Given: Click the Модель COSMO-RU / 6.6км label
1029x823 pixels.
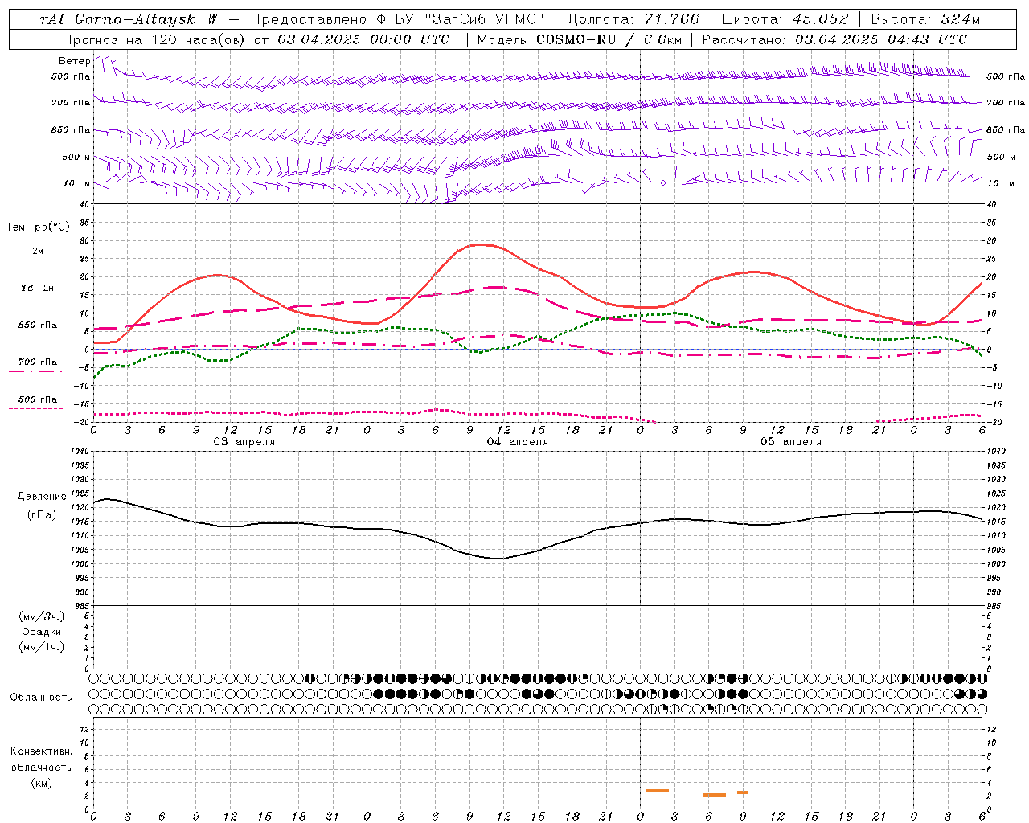Looking at the screenshot, I should 579,39.
